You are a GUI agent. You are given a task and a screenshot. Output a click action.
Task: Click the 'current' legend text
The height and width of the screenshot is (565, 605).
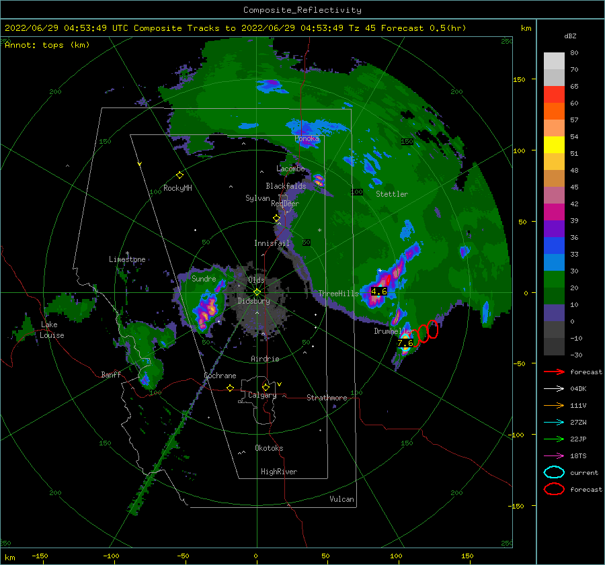(584, 472)
